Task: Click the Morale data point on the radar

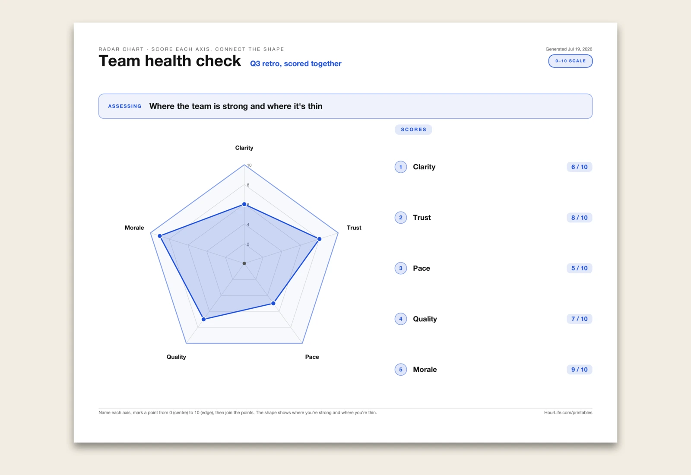Action: tap(160, 236)
